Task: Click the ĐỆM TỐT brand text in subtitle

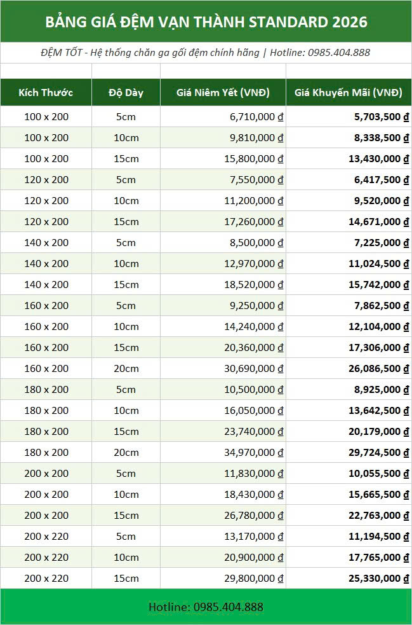Action: pyautogui.click(x=62, y=53)
